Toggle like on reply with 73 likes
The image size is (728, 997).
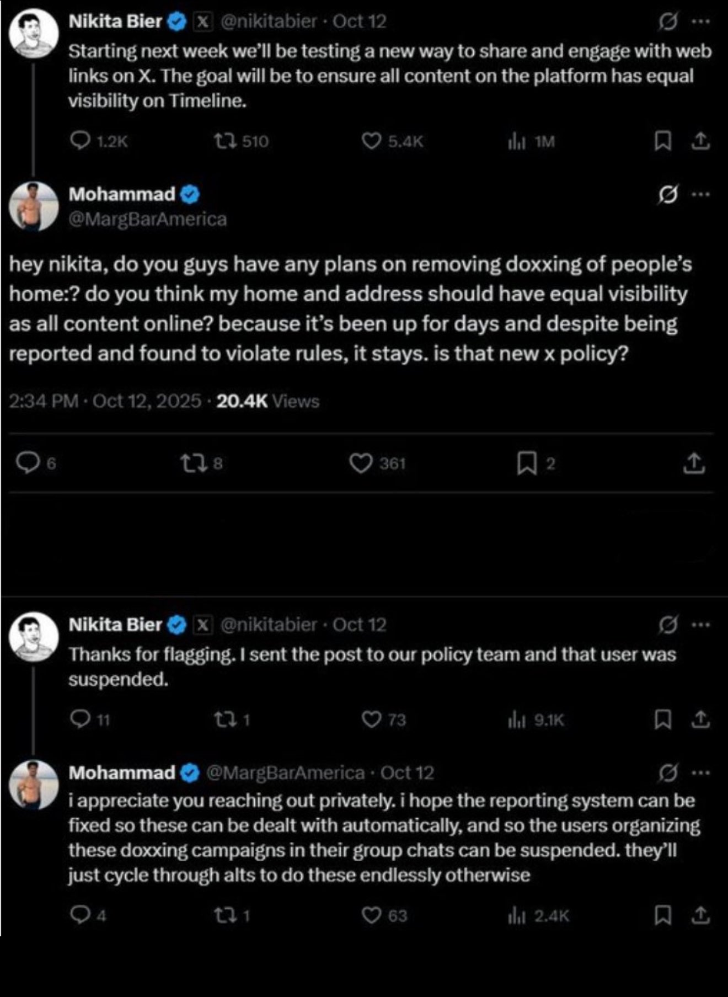tap(372, 720)
